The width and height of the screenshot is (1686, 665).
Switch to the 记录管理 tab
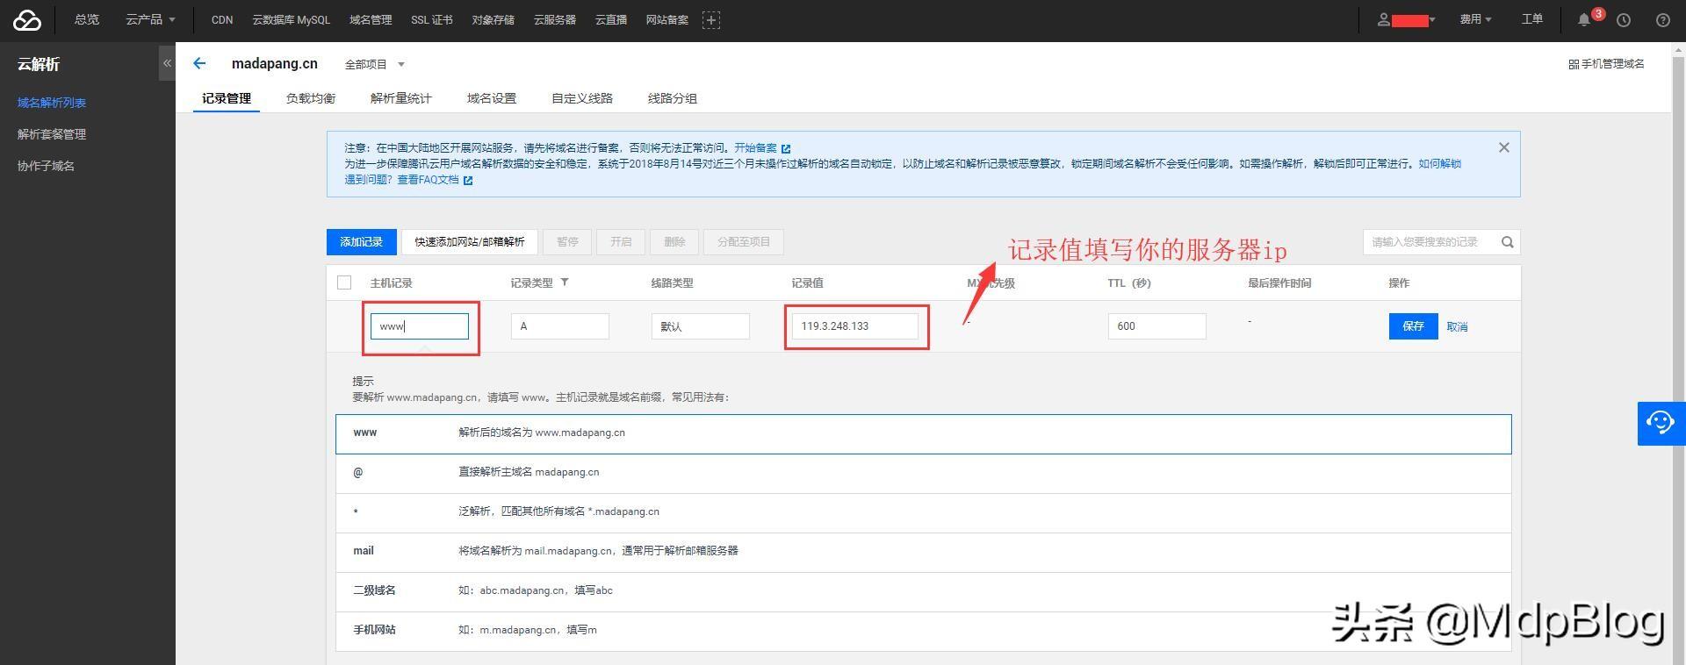point(227,98)
